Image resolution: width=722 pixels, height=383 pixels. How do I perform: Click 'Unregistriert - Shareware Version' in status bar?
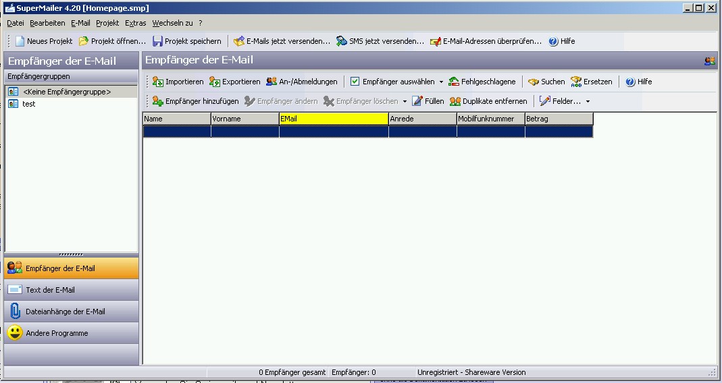471,372
